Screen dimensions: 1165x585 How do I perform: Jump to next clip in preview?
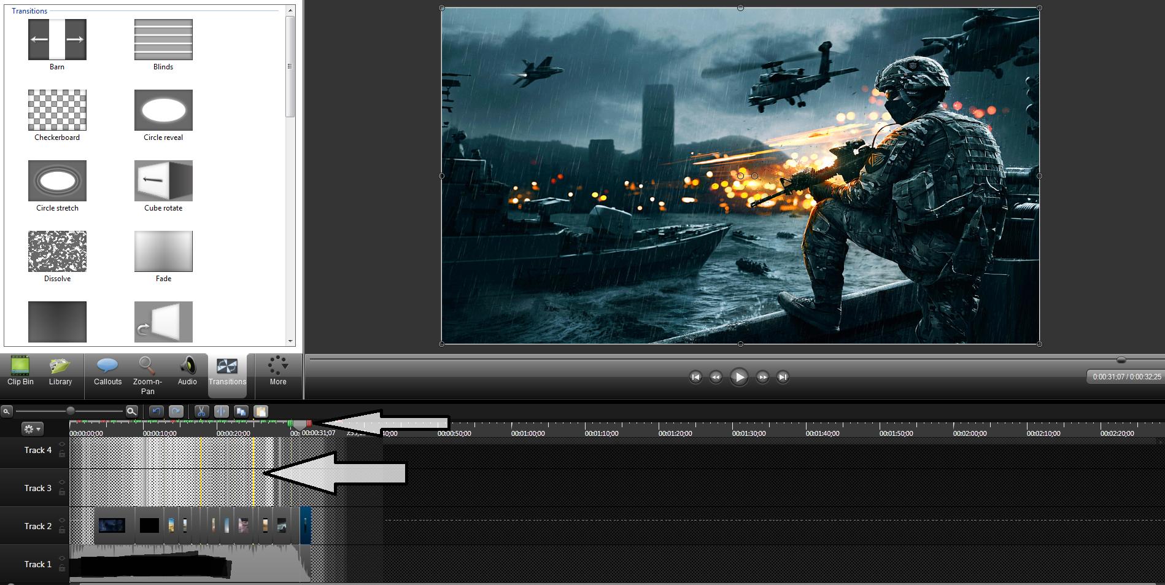coord(783,377)
